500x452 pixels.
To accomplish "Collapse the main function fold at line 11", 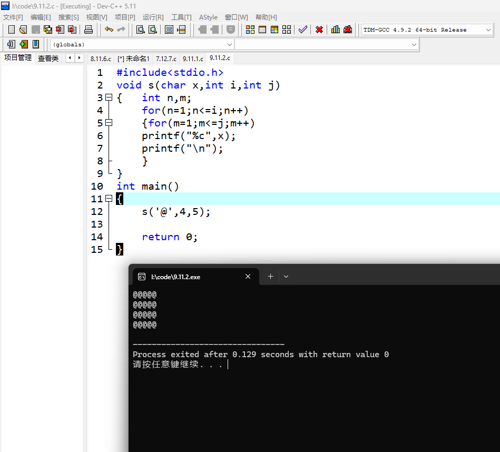I will (109, 199).
